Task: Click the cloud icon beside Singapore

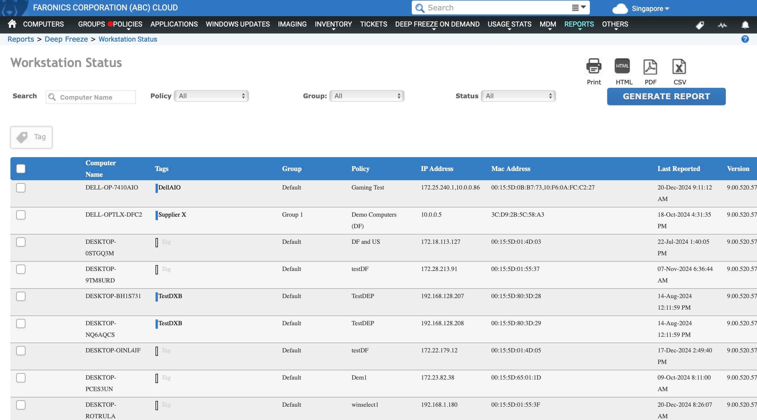Action: [620, 8]
